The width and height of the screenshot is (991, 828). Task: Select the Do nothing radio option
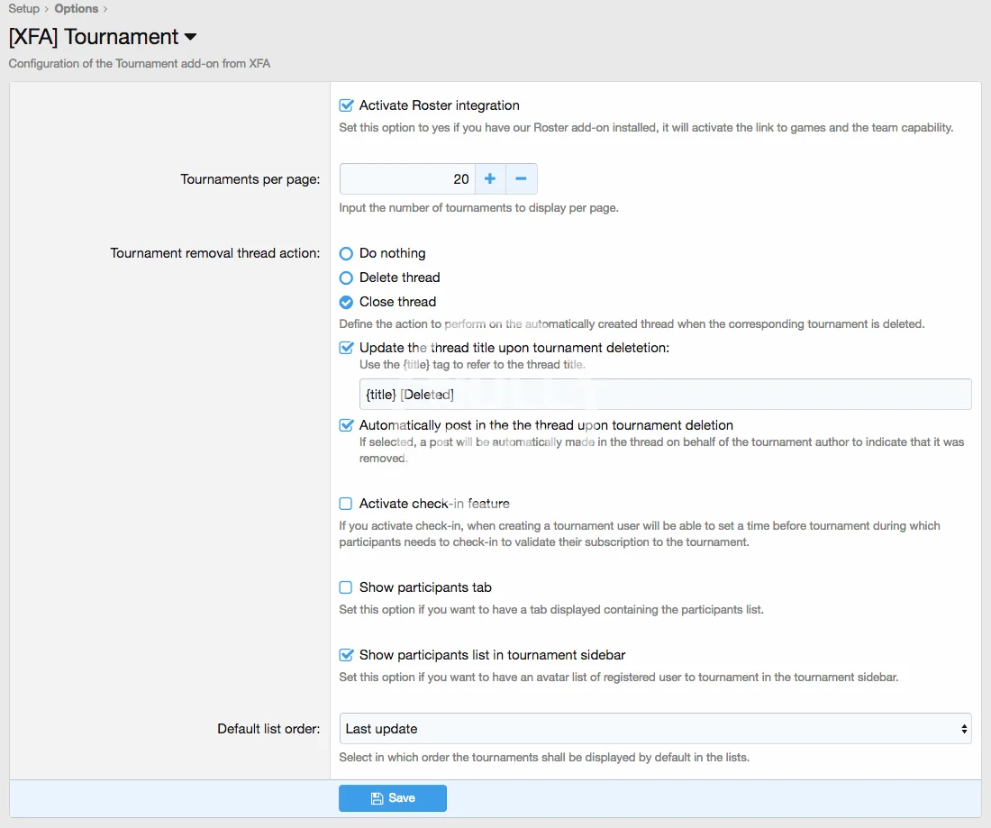point(346,254)
